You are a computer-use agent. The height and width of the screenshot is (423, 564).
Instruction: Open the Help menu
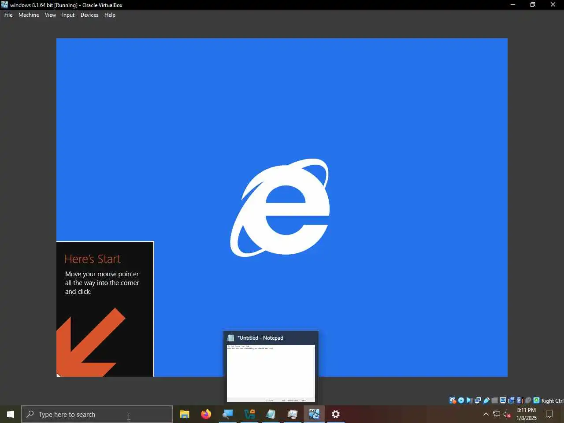[110, 15]
